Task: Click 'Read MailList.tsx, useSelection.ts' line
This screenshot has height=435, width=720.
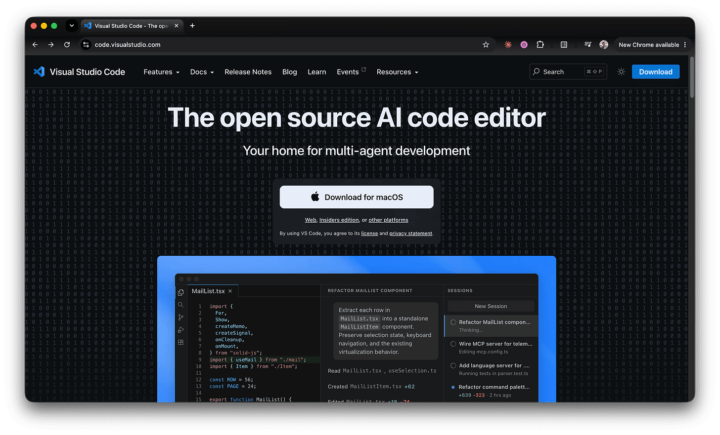Action: click(x=382, y=371)
